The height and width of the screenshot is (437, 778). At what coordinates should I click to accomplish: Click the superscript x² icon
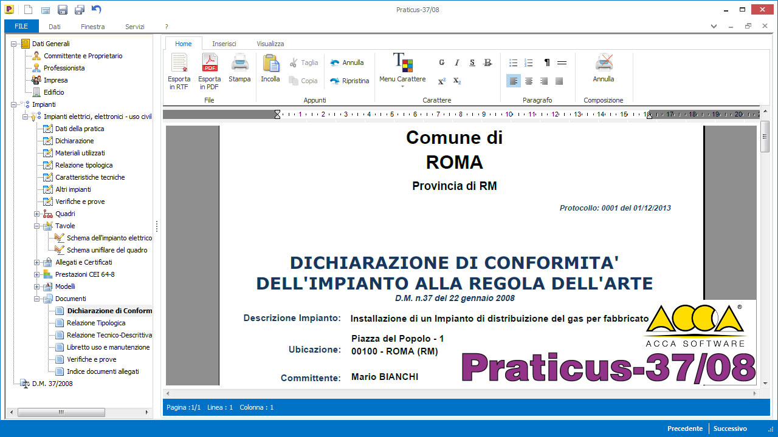442,81
